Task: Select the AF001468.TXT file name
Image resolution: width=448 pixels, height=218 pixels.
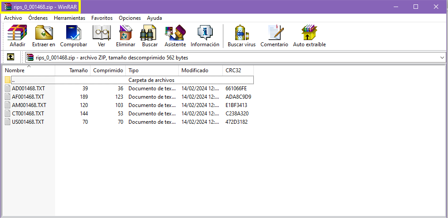Action: point(28,97)
